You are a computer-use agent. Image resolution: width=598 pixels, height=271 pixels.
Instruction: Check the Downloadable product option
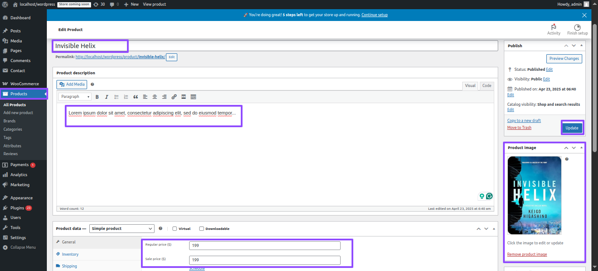201,229
